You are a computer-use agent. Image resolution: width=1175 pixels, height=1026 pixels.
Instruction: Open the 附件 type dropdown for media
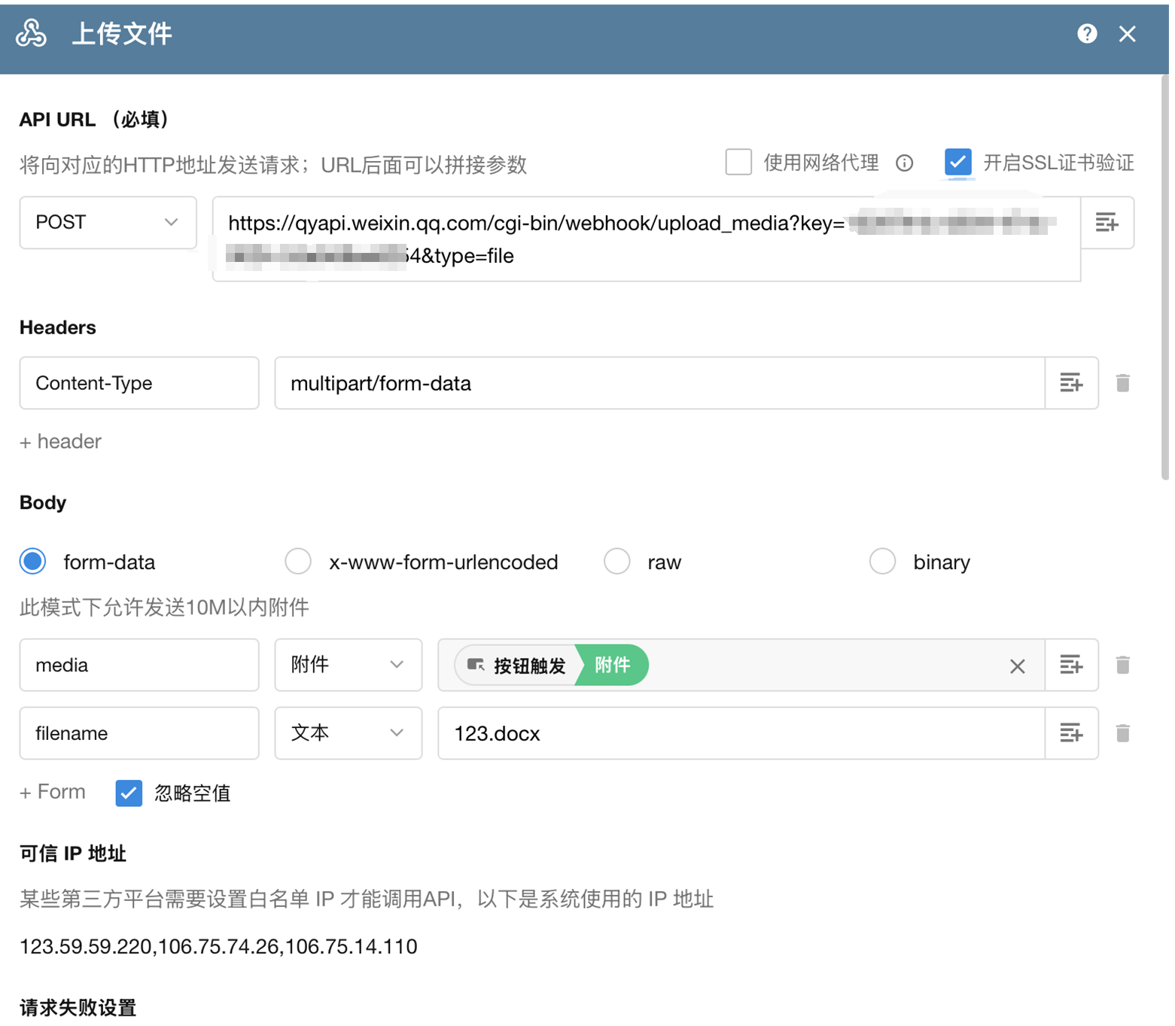pyautogui.click(x=348, y=665)
